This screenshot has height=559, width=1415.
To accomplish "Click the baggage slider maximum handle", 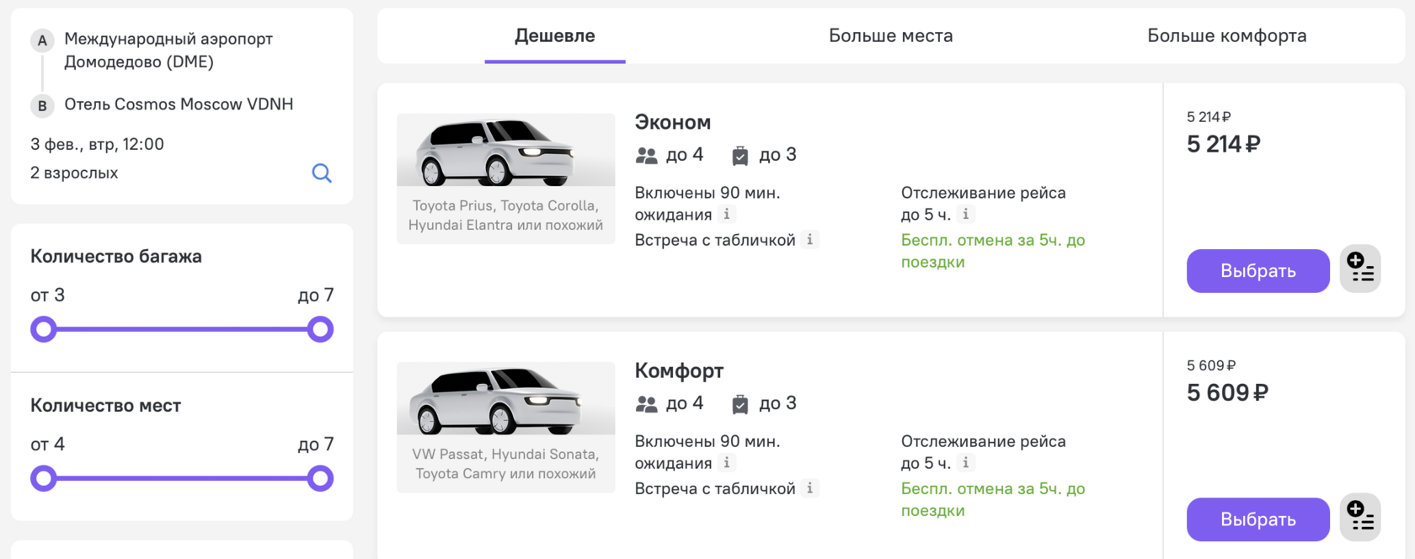I will click(320, 329).
